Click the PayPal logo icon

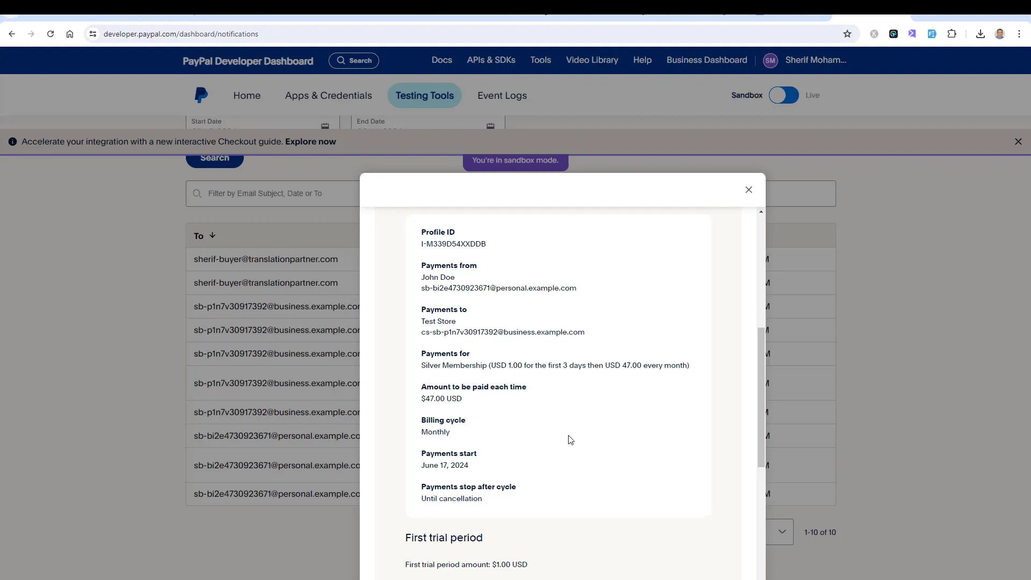click(201, 96)
